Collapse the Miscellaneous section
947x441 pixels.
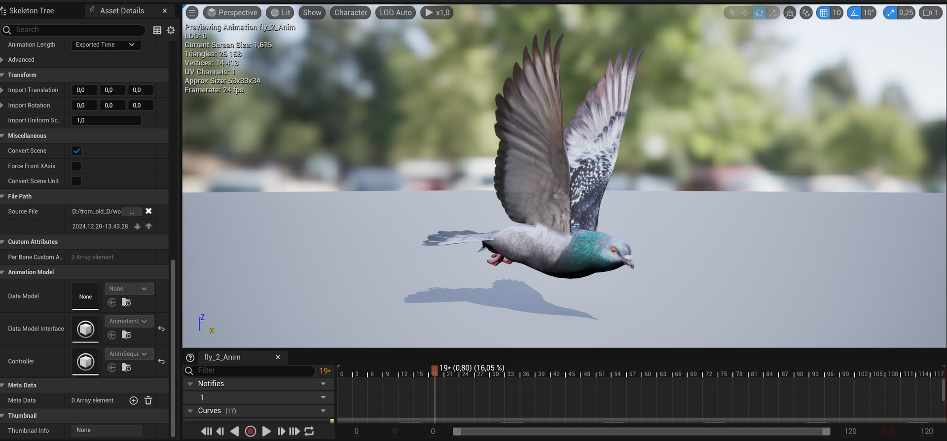coord(3,136)
